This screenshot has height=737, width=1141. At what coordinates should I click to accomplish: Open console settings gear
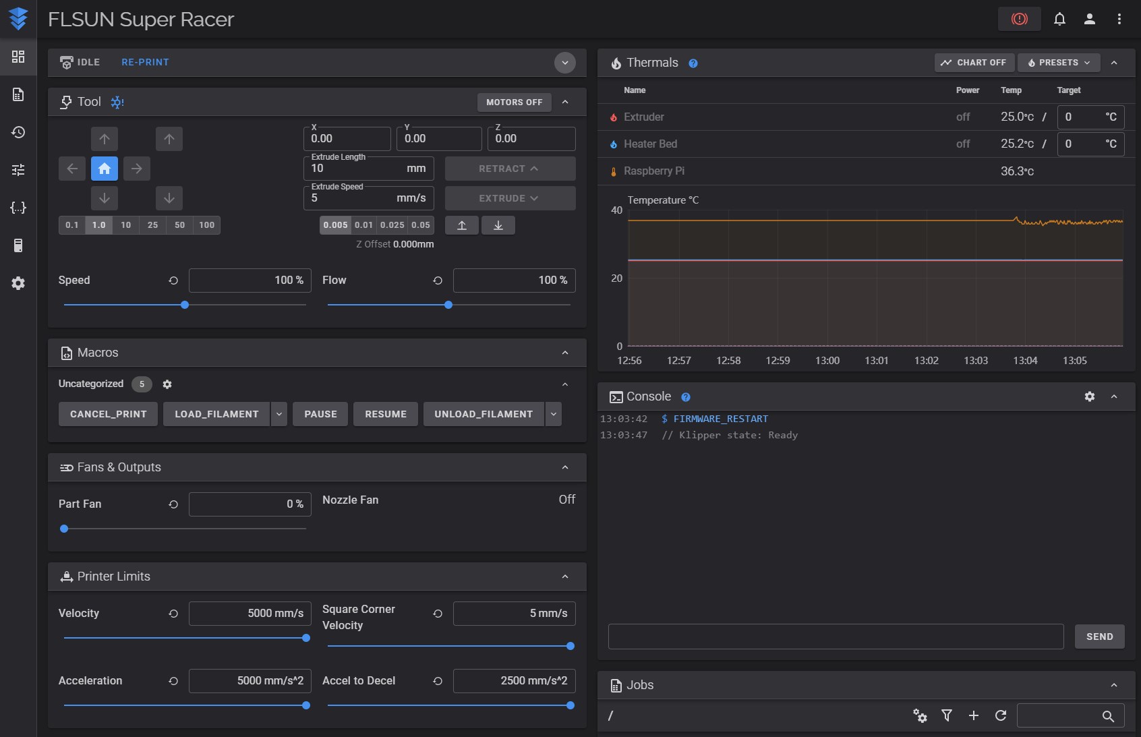click(x=1089, y=396)
